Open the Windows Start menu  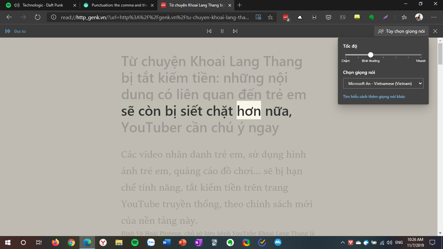point(7,243)
